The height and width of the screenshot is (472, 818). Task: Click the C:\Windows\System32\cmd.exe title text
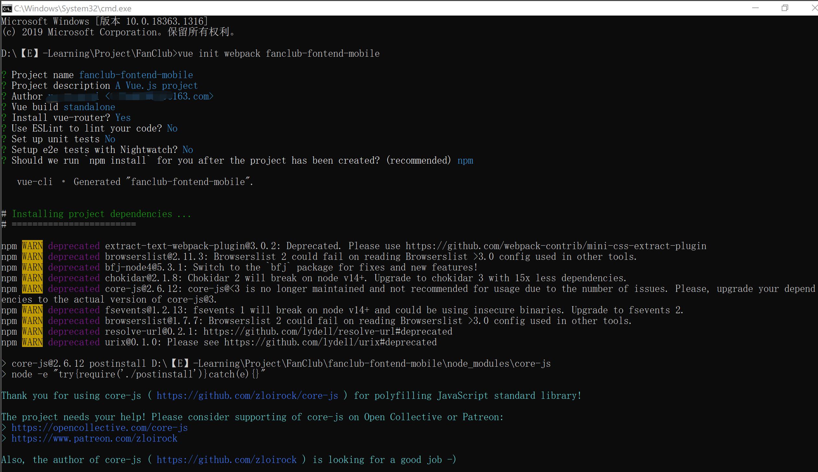point(73,8)
